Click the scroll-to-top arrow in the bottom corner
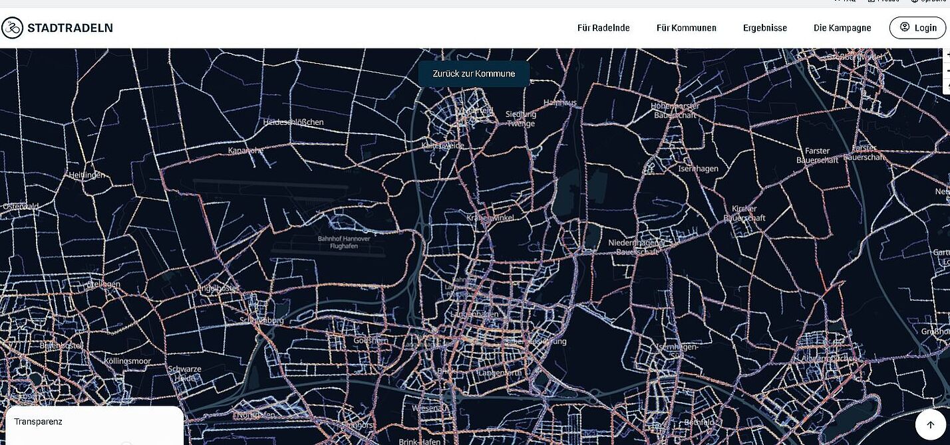This screenshot has height=445, width=950. [x=930, y=424]
